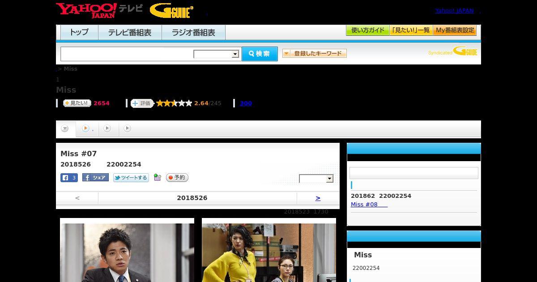Tweet using the ツイートする button
Screen dimensions: 537x282
[x=131, y=178]
